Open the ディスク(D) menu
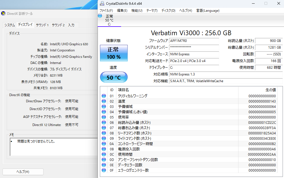284x178 pixels. tap(168, 11)
